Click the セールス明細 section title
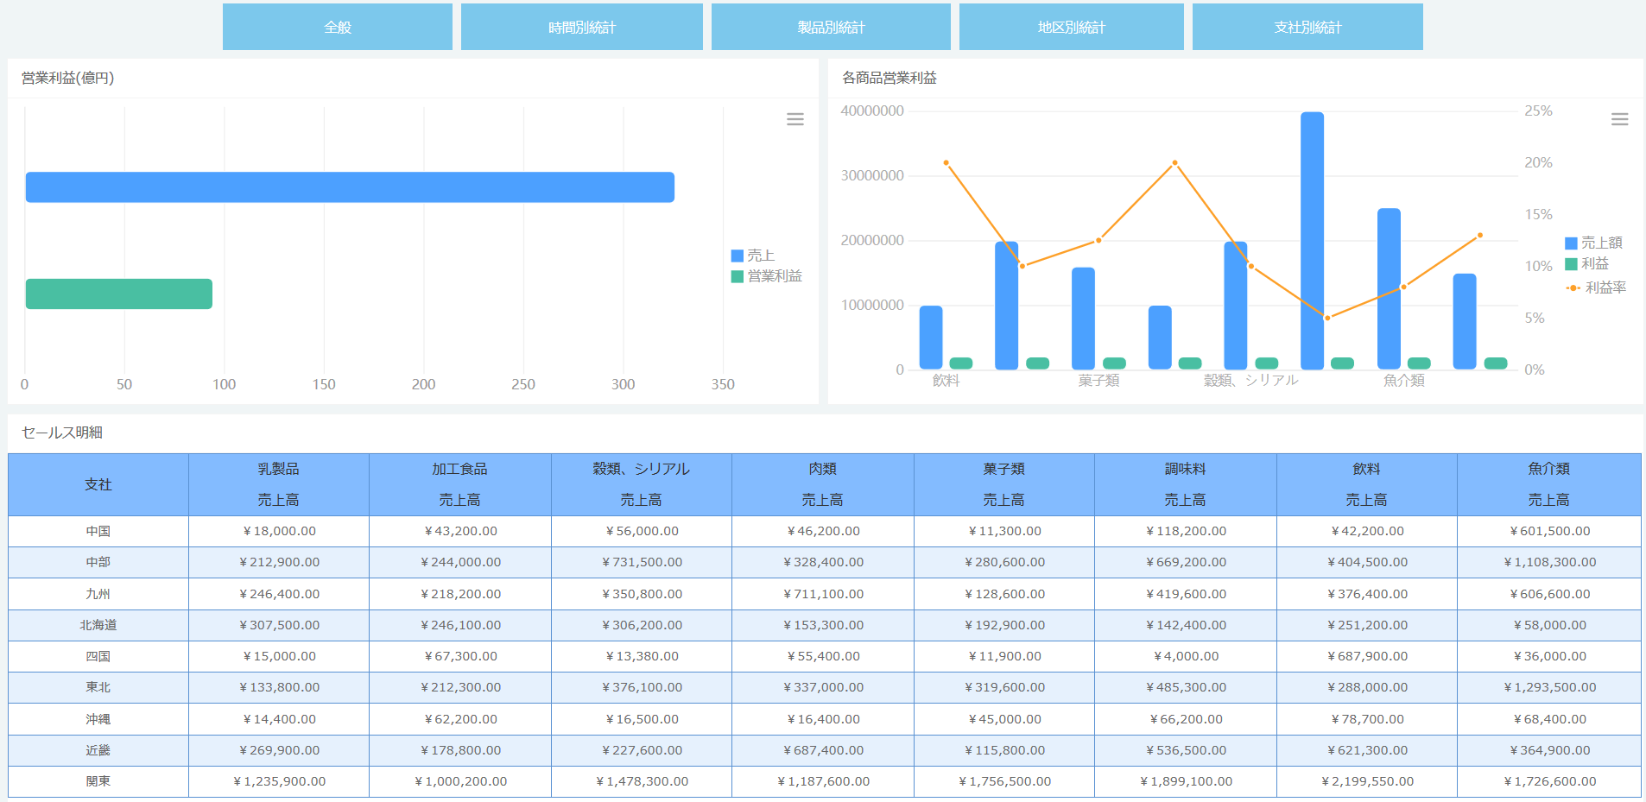The image size is (1646, 802). point(61,433)
